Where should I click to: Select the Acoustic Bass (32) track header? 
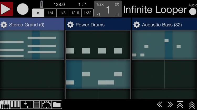point(164,24)
